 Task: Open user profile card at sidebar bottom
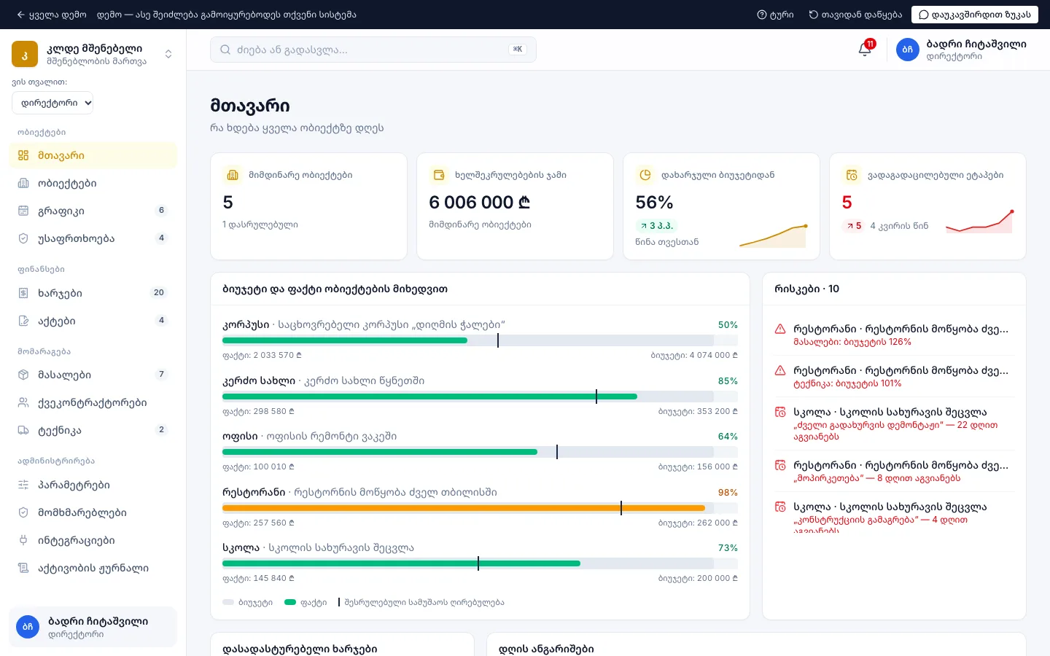93,627
